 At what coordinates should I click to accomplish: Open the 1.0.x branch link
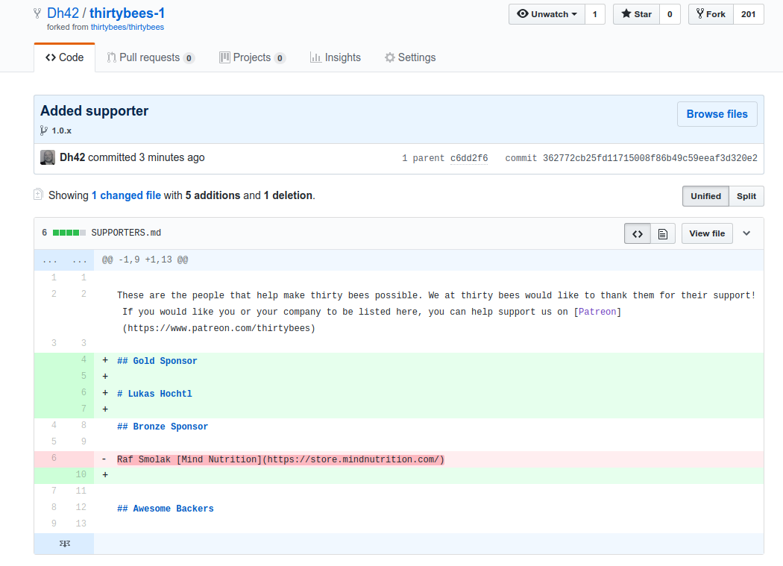[61, 131]
